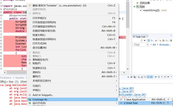The image size is (173, 106).
Task: Choose 快速大纲(L) menu entry
Action: click(73, 35)
